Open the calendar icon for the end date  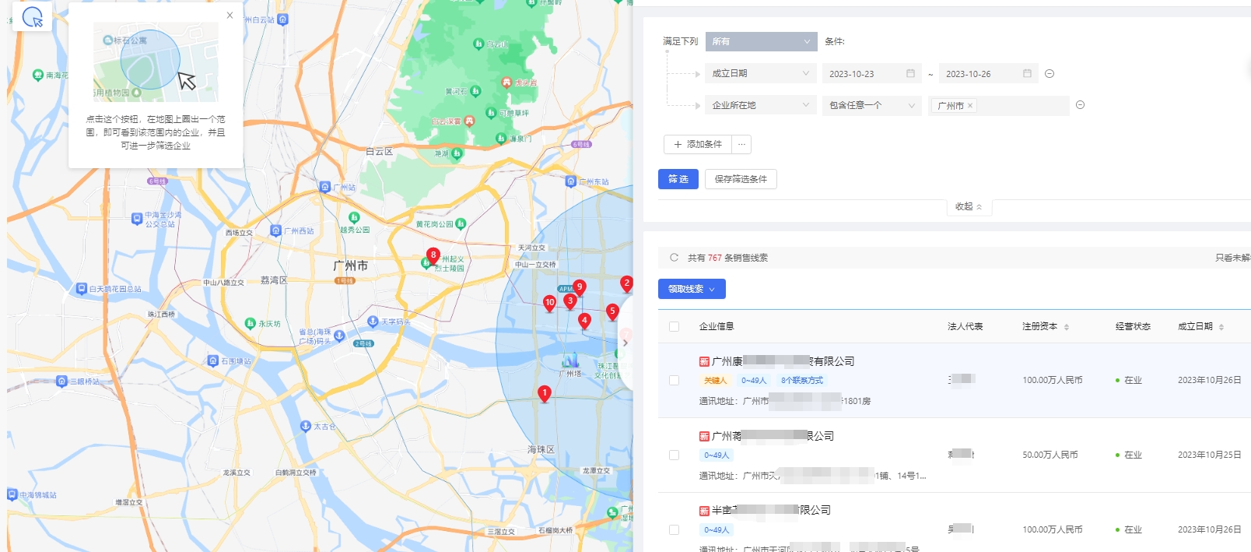pyautogui.click(x=1027, y=73)
